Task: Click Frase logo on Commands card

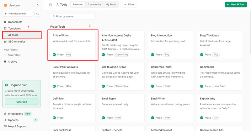Action: tap(202, 86)
